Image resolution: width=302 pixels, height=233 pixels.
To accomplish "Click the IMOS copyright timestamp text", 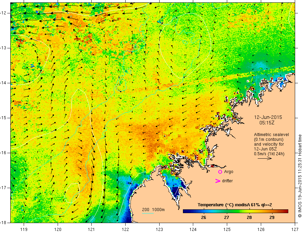I will [x=300, y=176].
